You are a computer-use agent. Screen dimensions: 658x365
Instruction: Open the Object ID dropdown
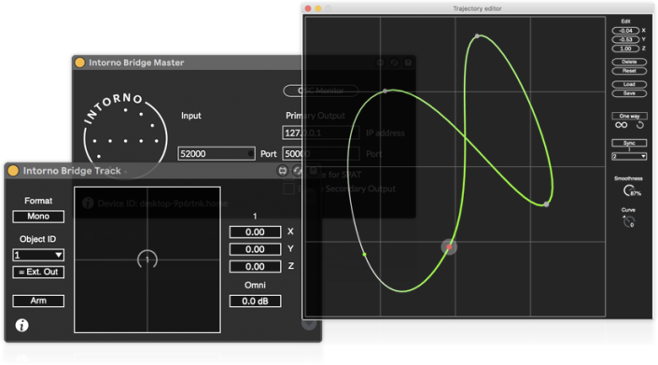click(x=38, y=255)
